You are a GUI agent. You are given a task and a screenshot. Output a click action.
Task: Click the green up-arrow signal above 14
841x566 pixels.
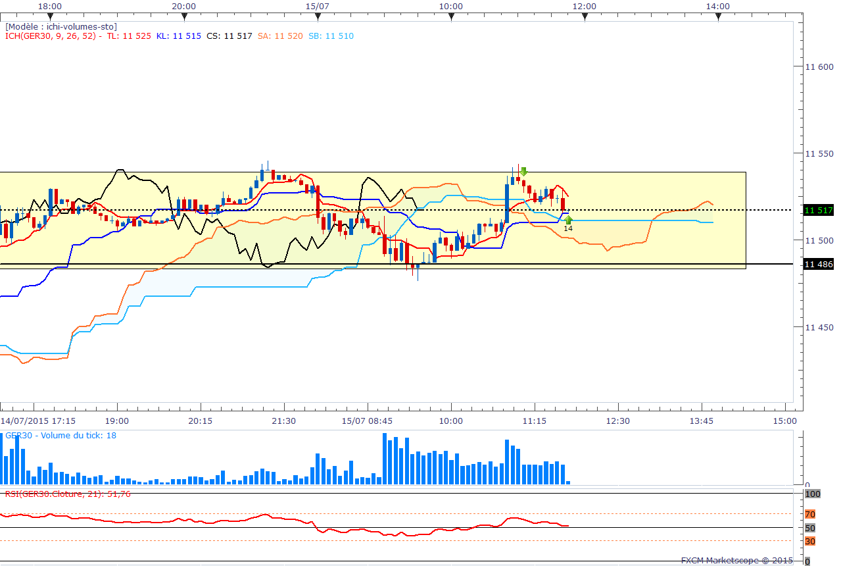(x=568, y=220)
